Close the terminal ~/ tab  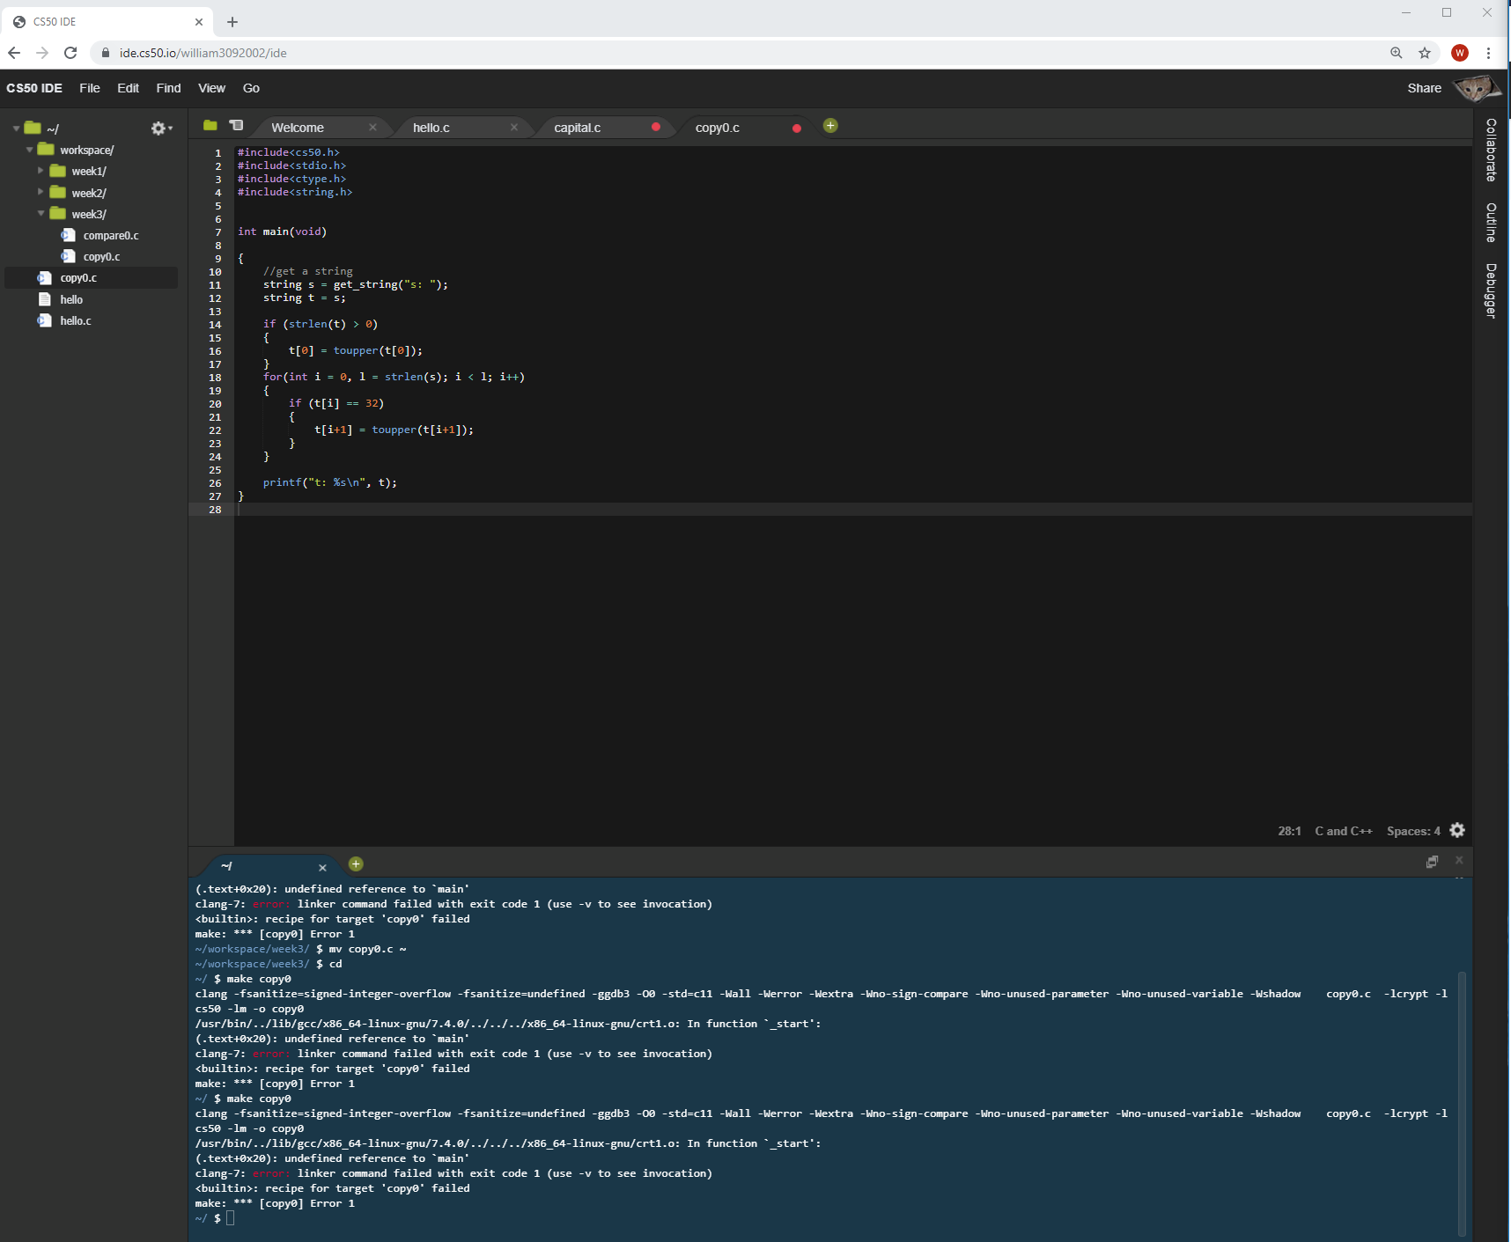[322, 868]
